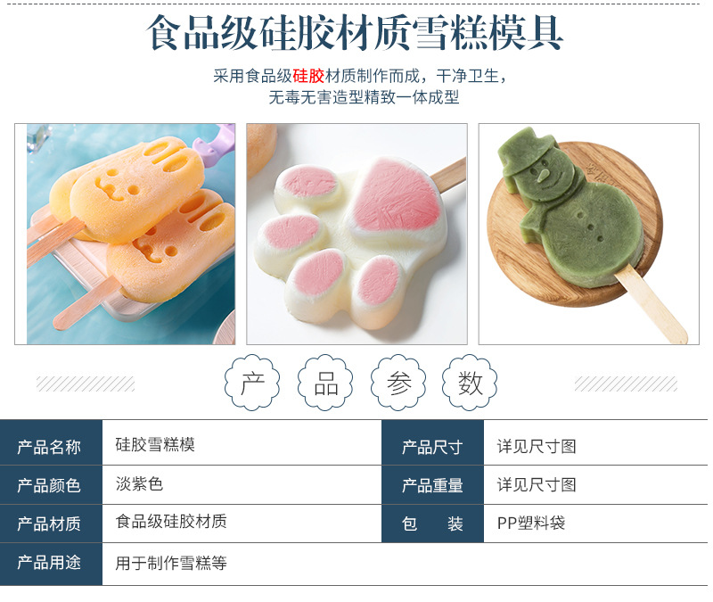
Task: Select the 产品名称 label cell
Action: (51, 442)
